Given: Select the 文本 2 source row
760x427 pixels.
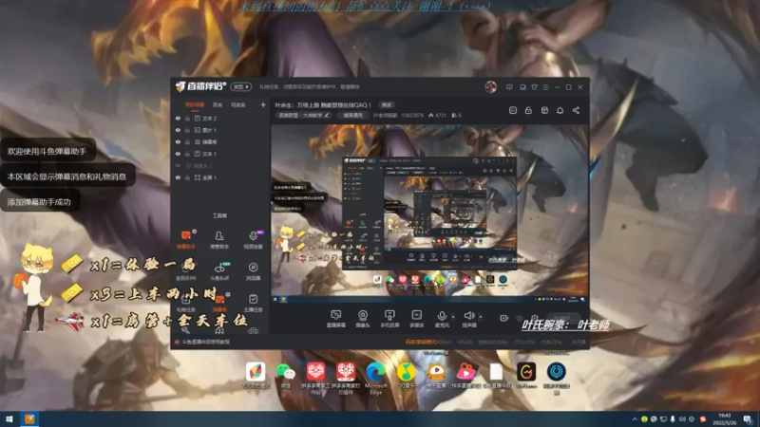Looking at the screenshot, I should 220,118.
